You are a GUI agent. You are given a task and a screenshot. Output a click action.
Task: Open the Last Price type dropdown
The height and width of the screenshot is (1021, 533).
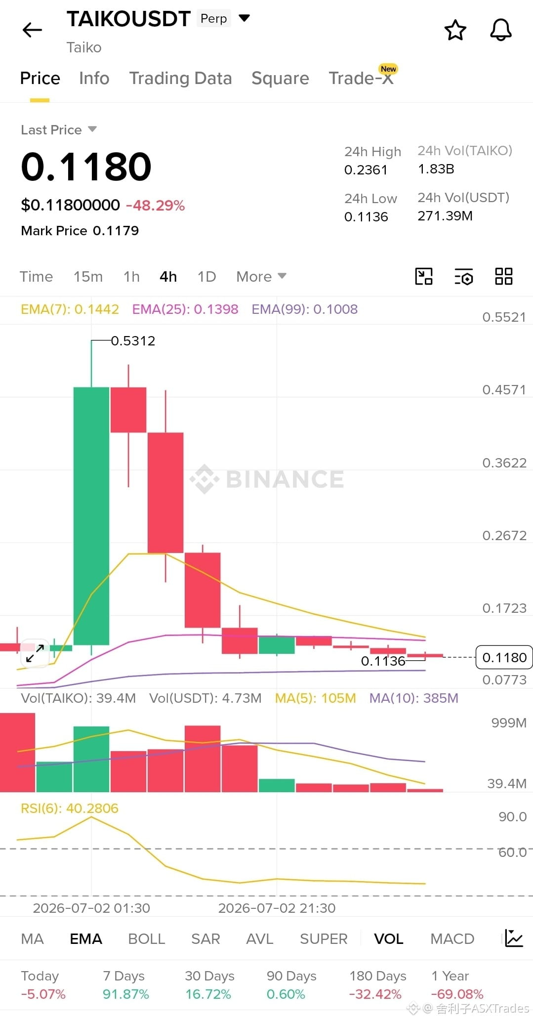tap(92, 129)
